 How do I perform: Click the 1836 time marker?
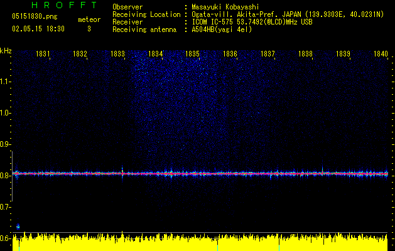230,54
